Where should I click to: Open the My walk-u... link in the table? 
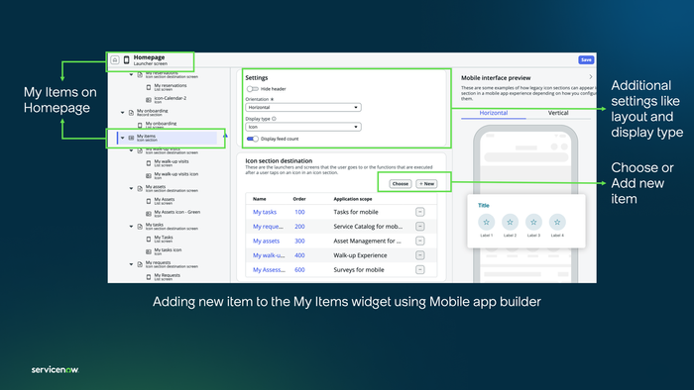click(x=269, y=255)
